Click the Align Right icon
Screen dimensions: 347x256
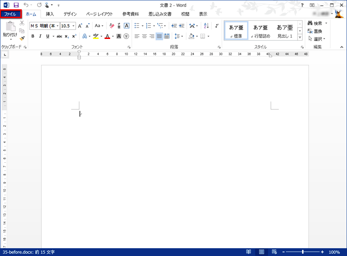(x=152, y=36)
